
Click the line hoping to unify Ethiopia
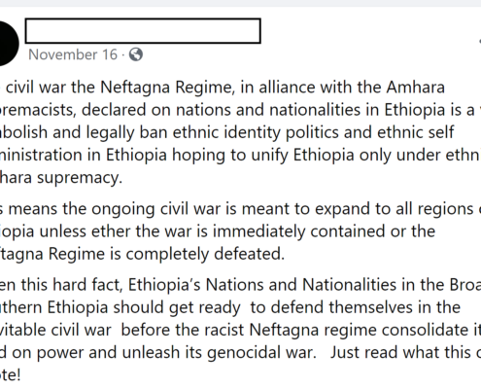(240, 155)
